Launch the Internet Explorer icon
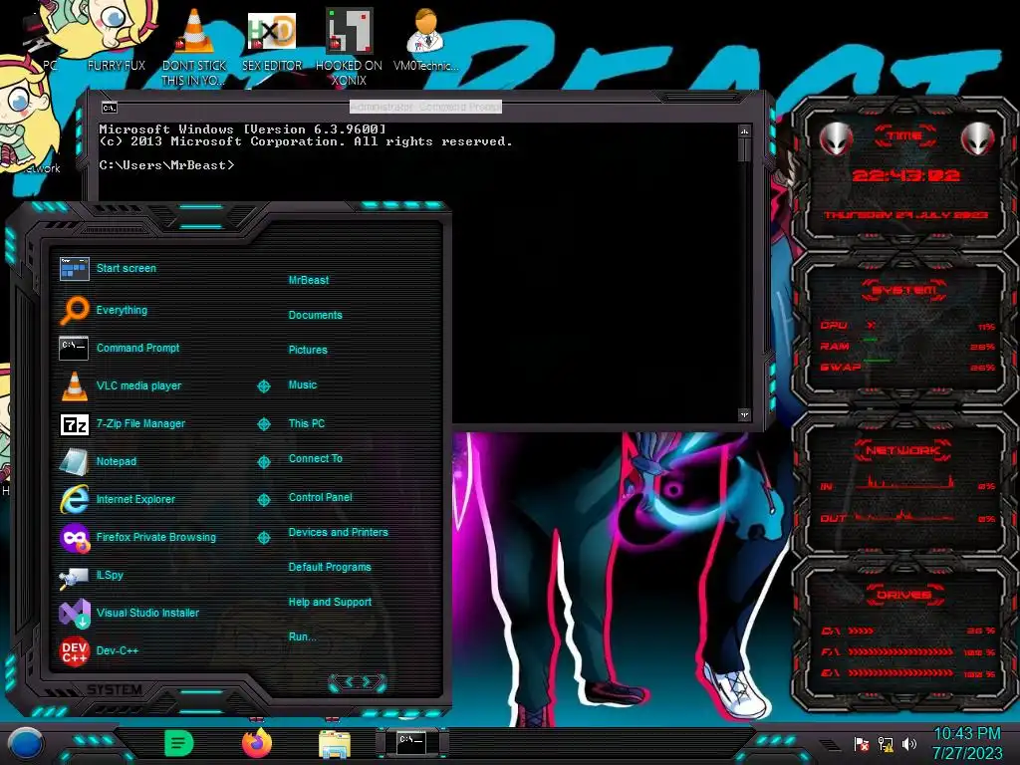The width and height of the screenshot is (1020, 765). 74,500
